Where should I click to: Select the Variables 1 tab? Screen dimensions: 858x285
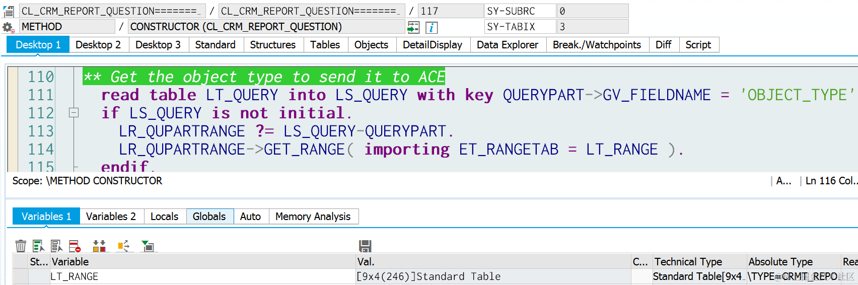point(46,217)
